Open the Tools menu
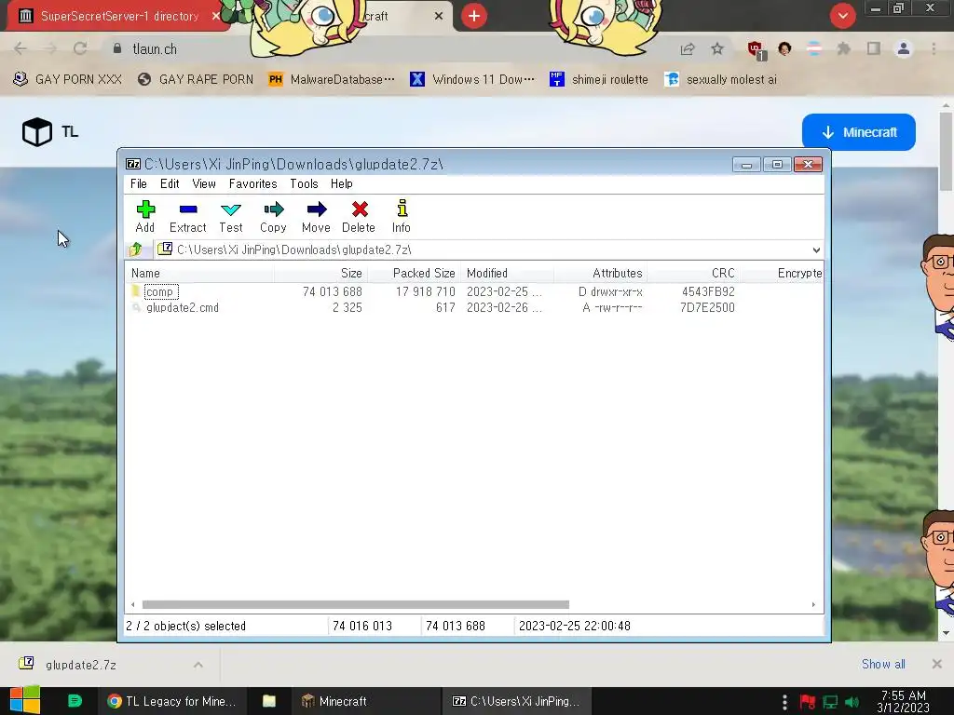Image resolution: width=954 pixels, height=715 pixels. tap(305, 183)
